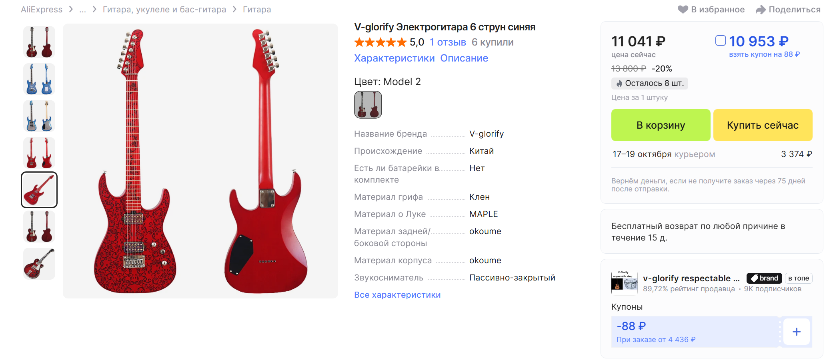Select the first thumbnail of dark red guitars

[39, 42]
